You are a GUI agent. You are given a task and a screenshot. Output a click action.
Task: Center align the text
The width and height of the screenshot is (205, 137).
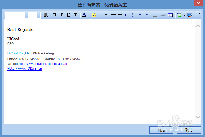coord(113,15)
